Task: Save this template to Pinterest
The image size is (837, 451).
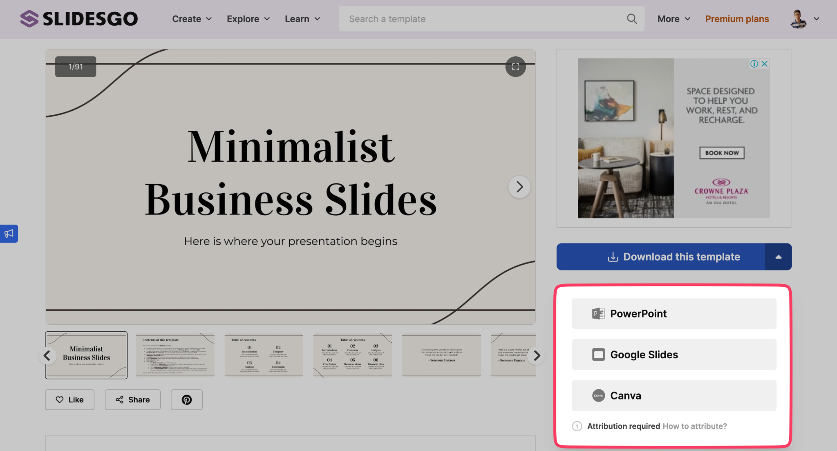Action: tap(186, 400)
